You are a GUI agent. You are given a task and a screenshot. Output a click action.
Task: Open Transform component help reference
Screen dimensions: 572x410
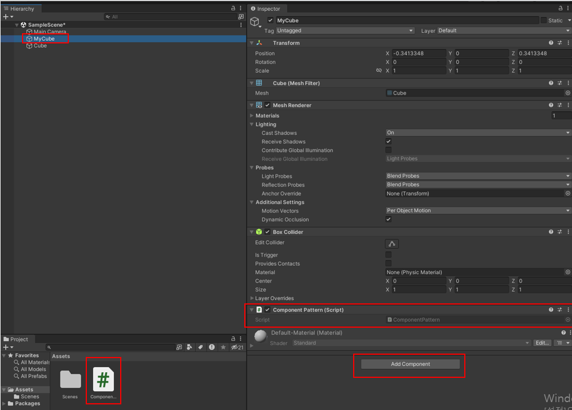[x=551, y=43]
